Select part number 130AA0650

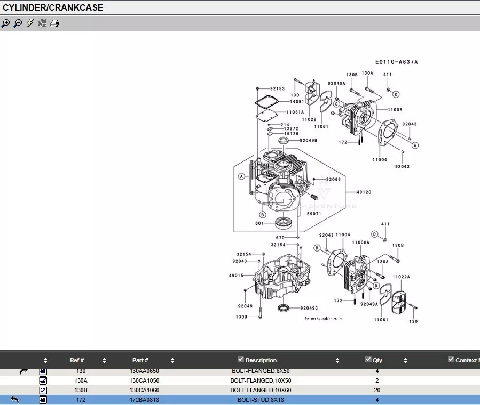point(144,371)
